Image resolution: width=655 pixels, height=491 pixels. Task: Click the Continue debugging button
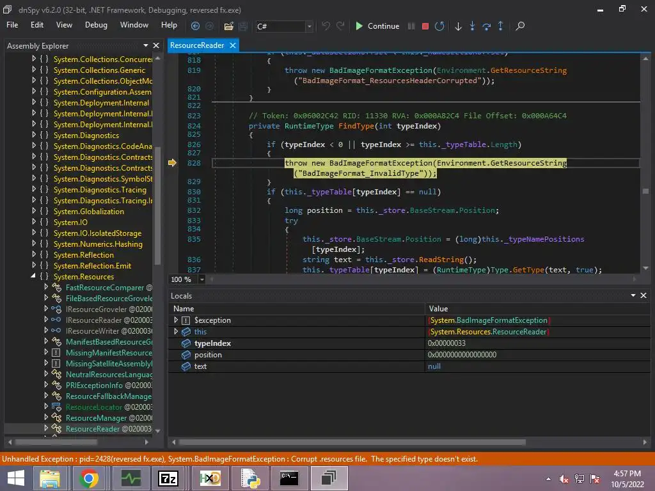click(377, 26)
